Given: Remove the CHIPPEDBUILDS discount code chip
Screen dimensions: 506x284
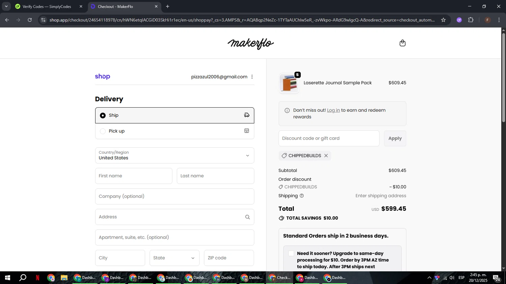Looking at the screenshot, I should coord(326,155).
